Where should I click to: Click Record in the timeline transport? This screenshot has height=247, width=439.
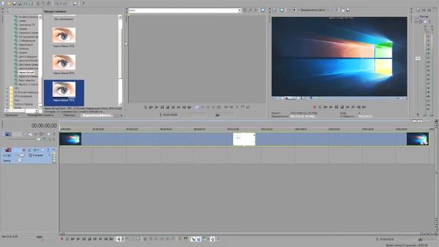[62, 239]
